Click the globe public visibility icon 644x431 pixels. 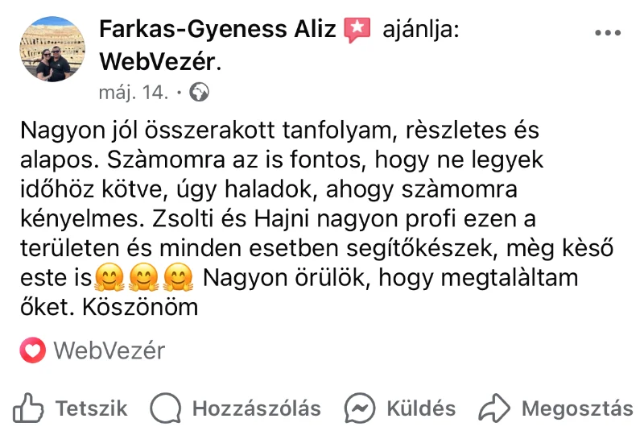(x=199, y=92)
